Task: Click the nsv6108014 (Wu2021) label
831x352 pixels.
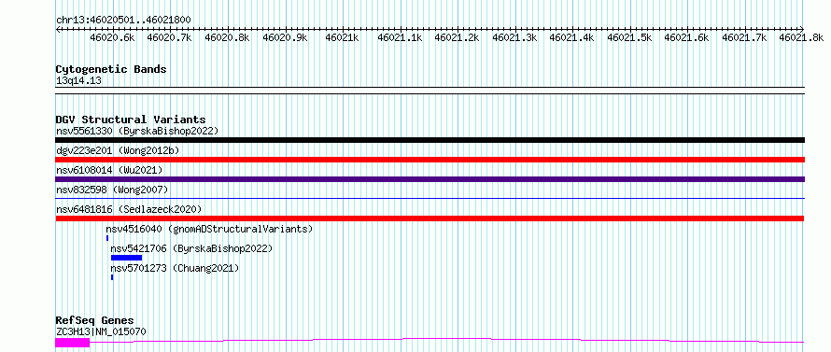Action: pos(109,170)
